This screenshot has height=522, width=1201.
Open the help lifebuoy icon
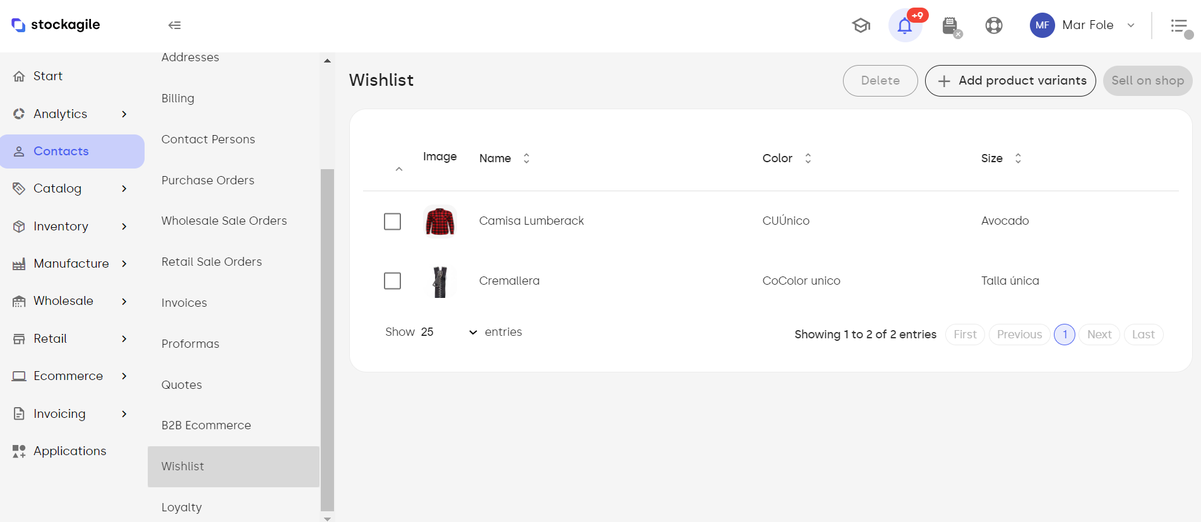click(994, 25)
